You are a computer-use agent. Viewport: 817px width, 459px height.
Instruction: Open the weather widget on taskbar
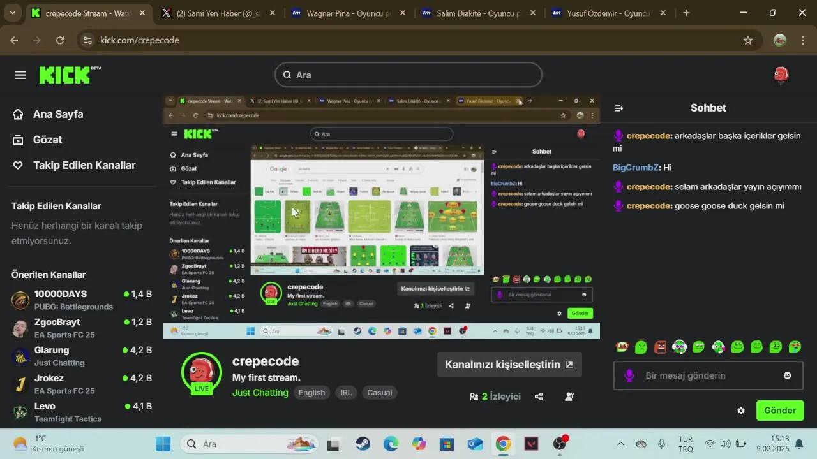[x=48, y=444]
